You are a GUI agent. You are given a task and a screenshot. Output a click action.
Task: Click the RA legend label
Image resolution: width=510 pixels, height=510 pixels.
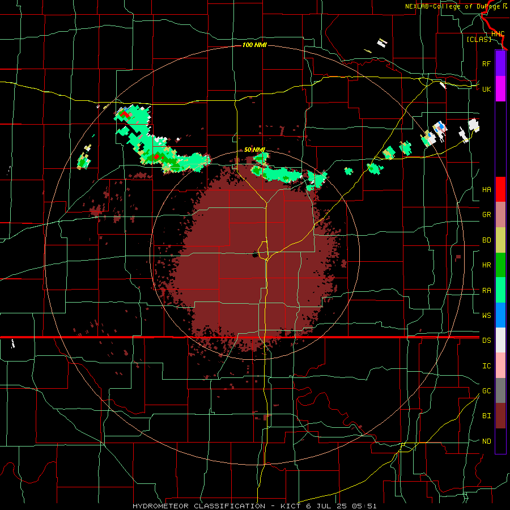point(486,291)
